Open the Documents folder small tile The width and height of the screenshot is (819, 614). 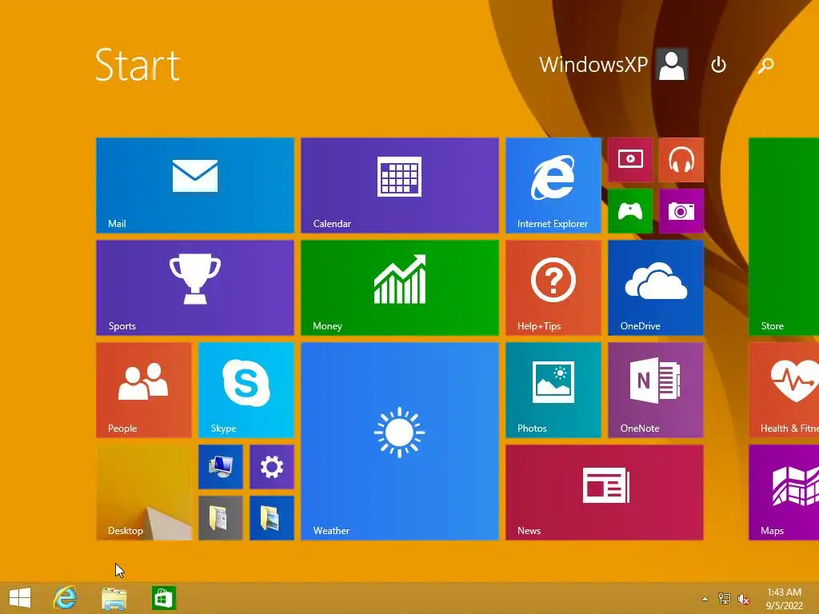tap(221, 518)
